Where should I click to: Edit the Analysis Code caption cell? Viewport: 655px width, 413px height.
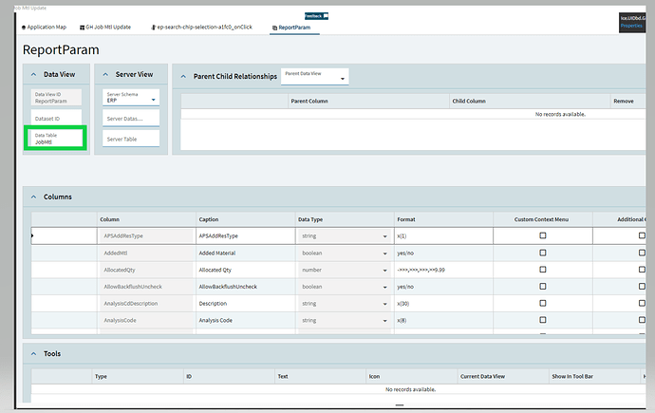(x=246, y=320)
